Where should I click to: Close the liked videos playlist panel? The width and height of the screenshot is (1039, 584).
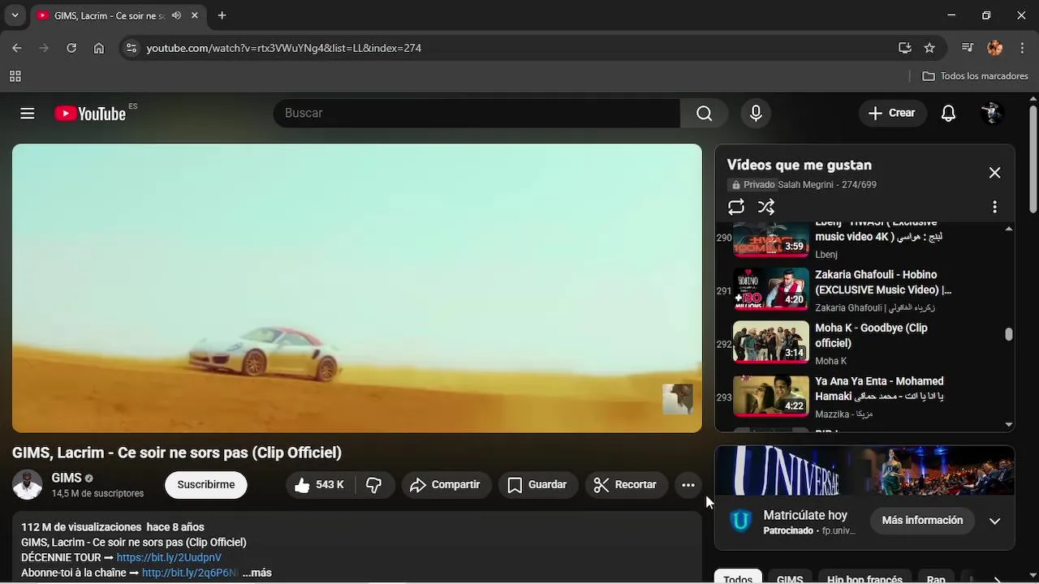pyautogui.click(x=994, y=173)
